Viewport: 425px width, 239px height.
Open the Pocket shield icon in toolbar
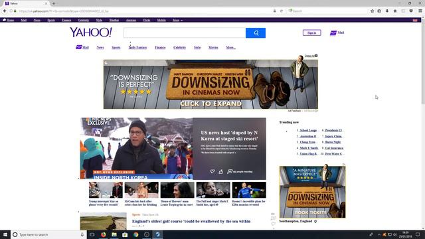click(x=411, y=11)
